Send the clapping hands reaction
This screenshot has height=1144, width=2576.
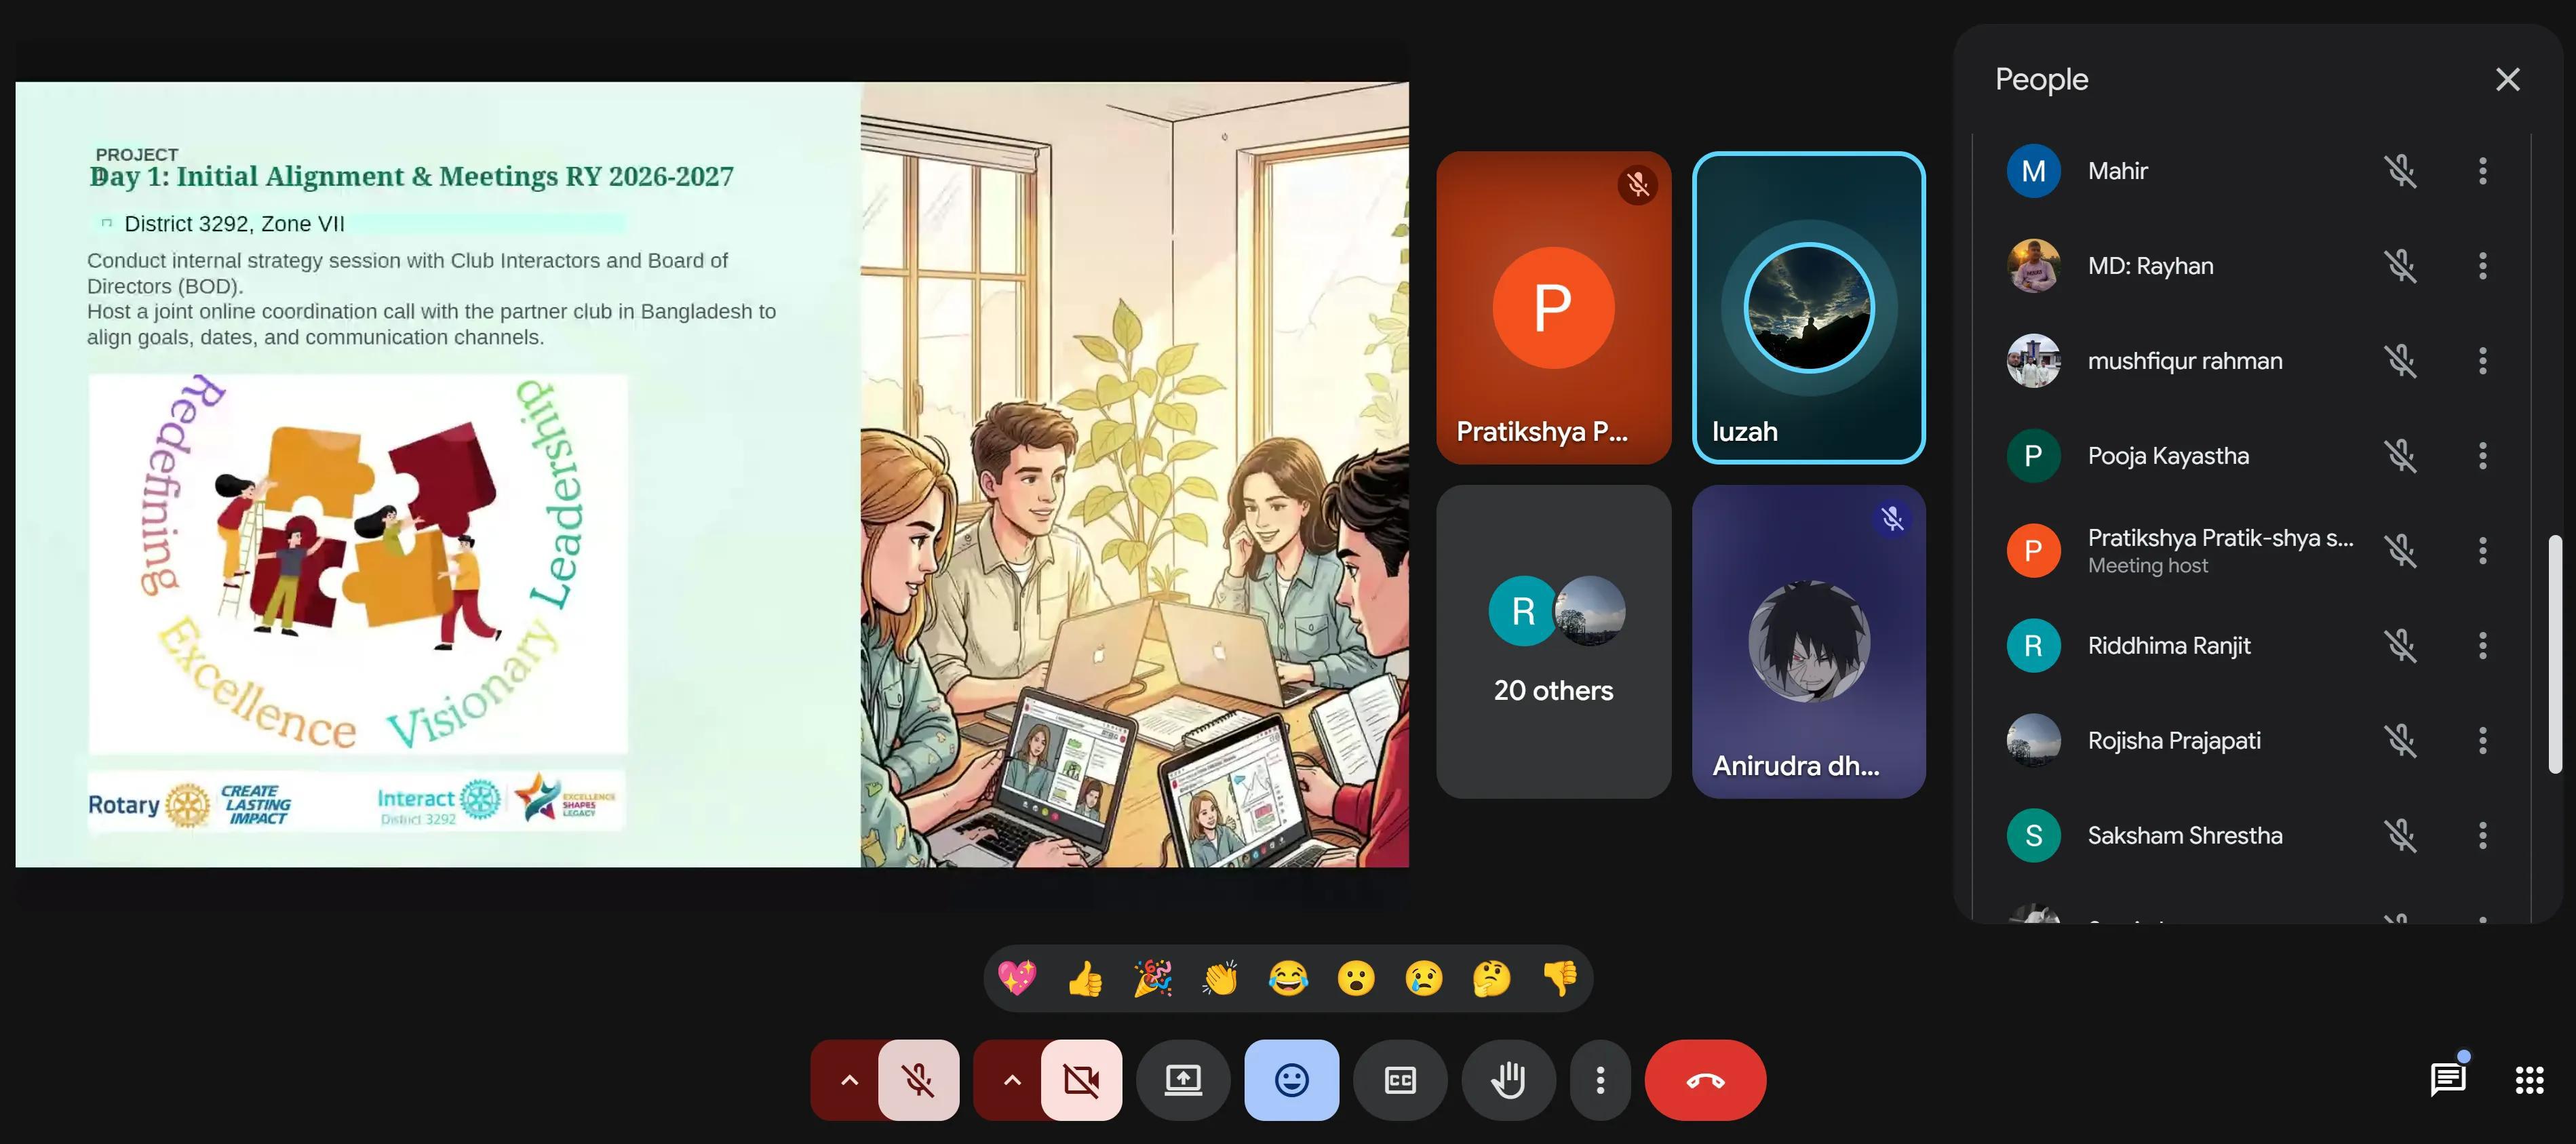pos(1220,978)
